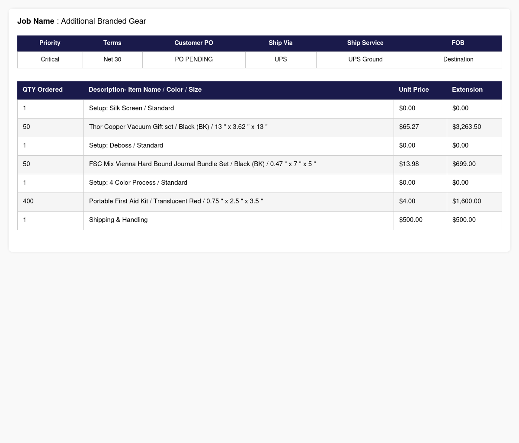Click the UPS Ground ship service cell

coord(365,60)
